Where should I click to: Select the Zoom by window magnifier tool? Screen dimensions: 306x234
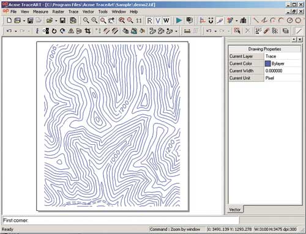pyautogui.click(x=103, y=20)
